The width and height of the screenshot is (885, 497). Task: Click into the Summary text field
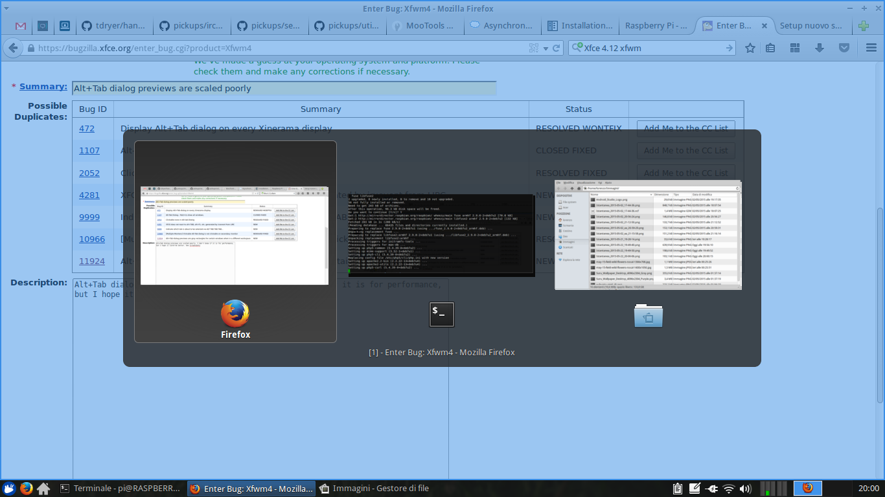click(284, 88)
